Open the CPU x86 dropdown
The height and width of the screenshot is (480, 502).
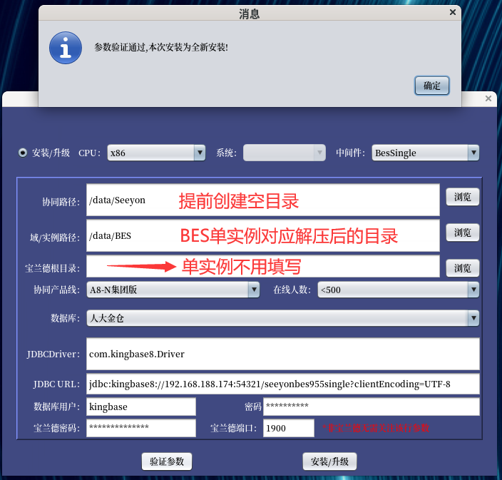pos(156,153)
